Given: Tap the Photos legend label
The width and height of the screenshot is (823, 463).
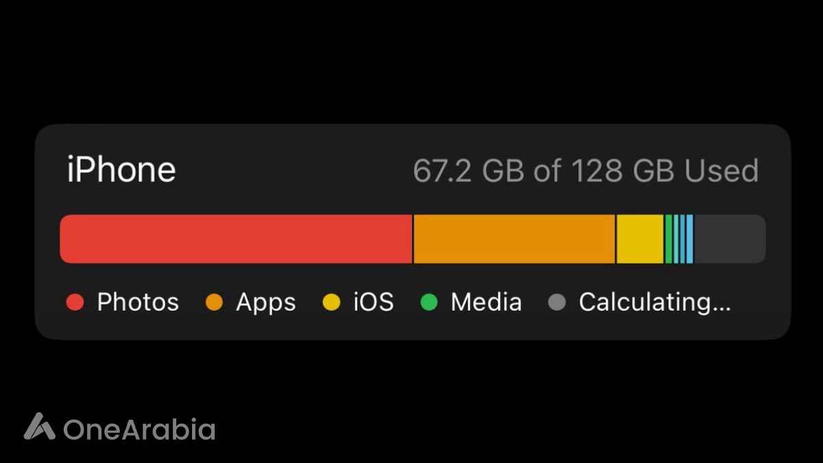Looking at the screenshot, I should click(138, 302).
